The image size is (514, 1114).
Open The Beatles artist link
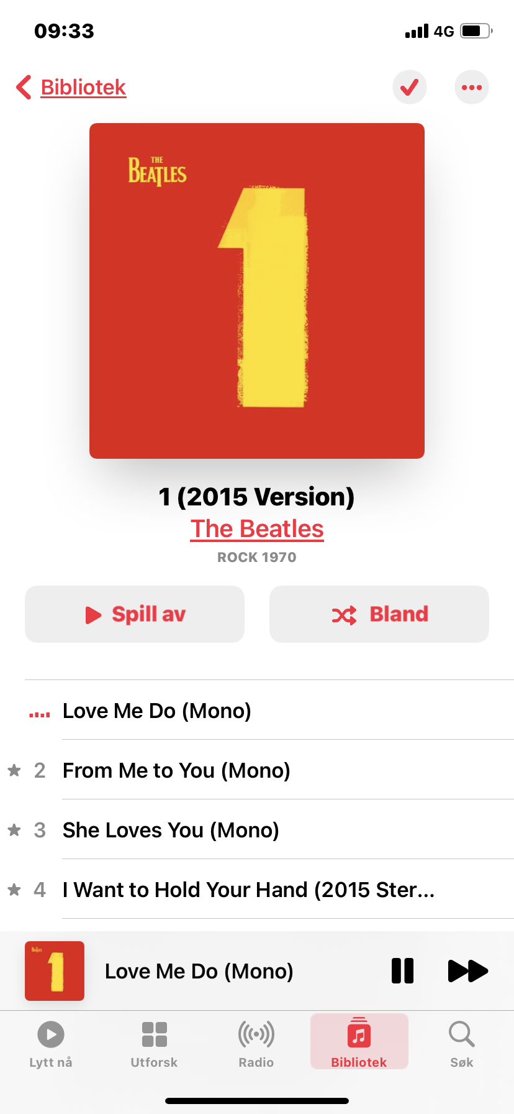tap(257, 528)
